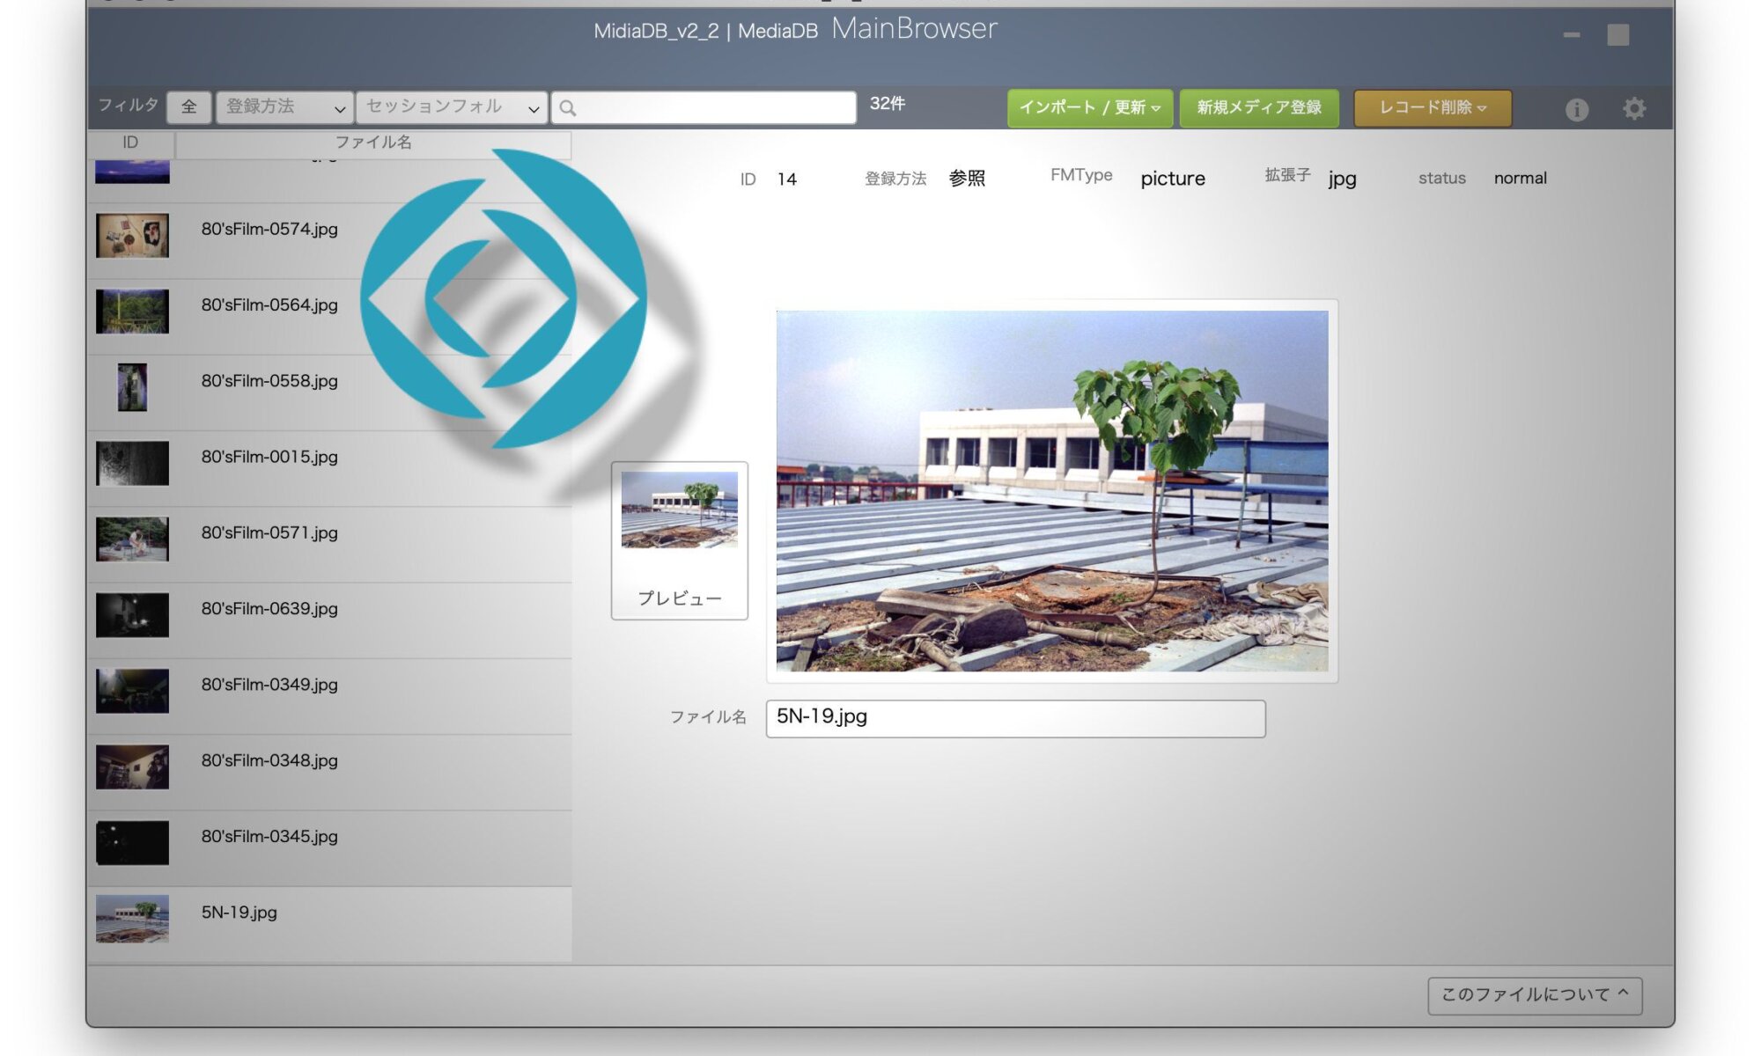Open the 登録方法 filter dropdown

click(x=284, y=107)
